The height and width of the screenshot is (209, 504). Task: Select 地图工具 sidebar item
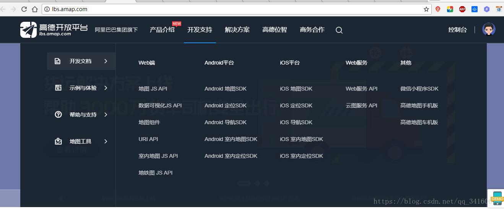click(81, 141)
